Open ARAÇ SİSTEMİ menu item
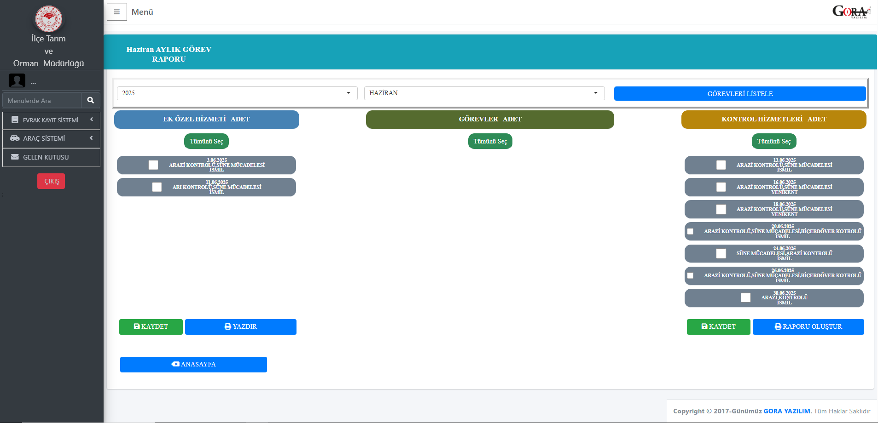878x423 pixels. pos(44,138)
